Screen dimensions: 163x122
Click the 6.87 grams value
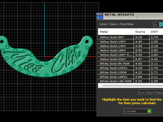(x=139, y=59)
